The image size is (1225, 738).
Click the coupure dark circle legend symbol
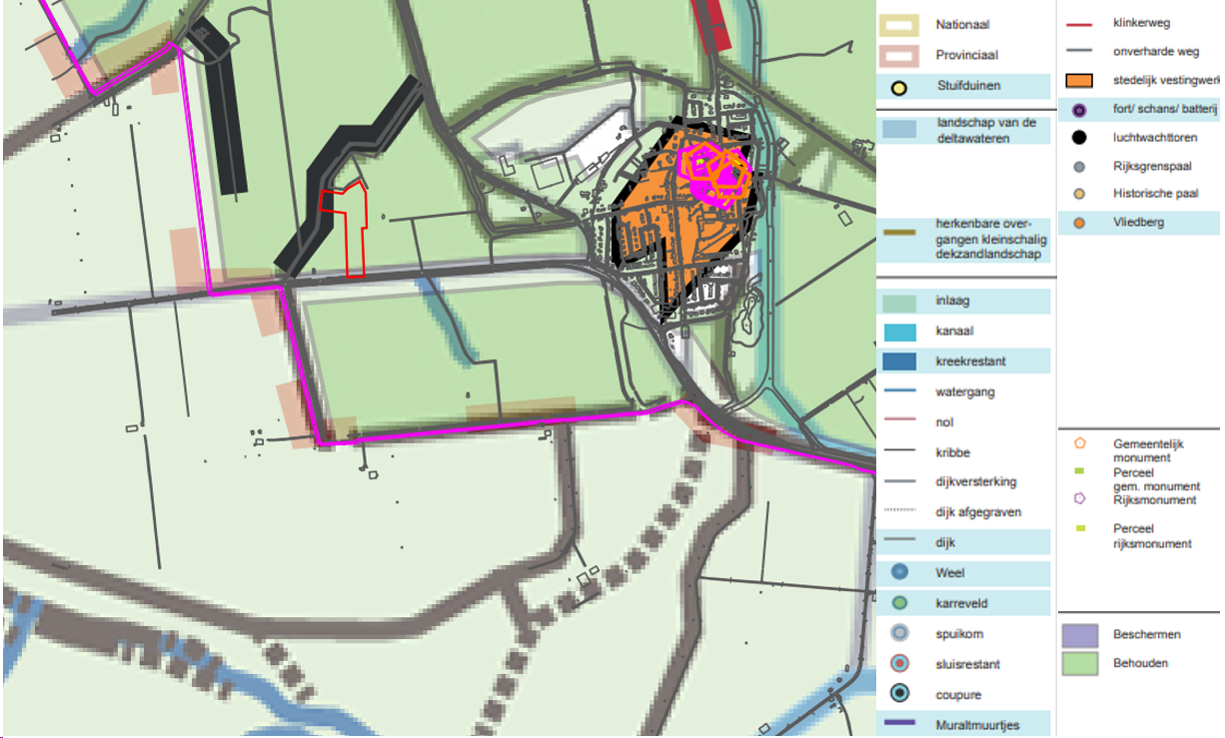899,694
